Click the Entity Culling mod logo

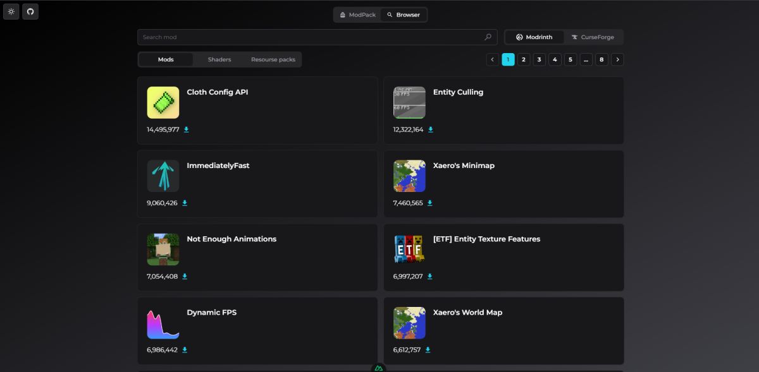coord(409,102)
